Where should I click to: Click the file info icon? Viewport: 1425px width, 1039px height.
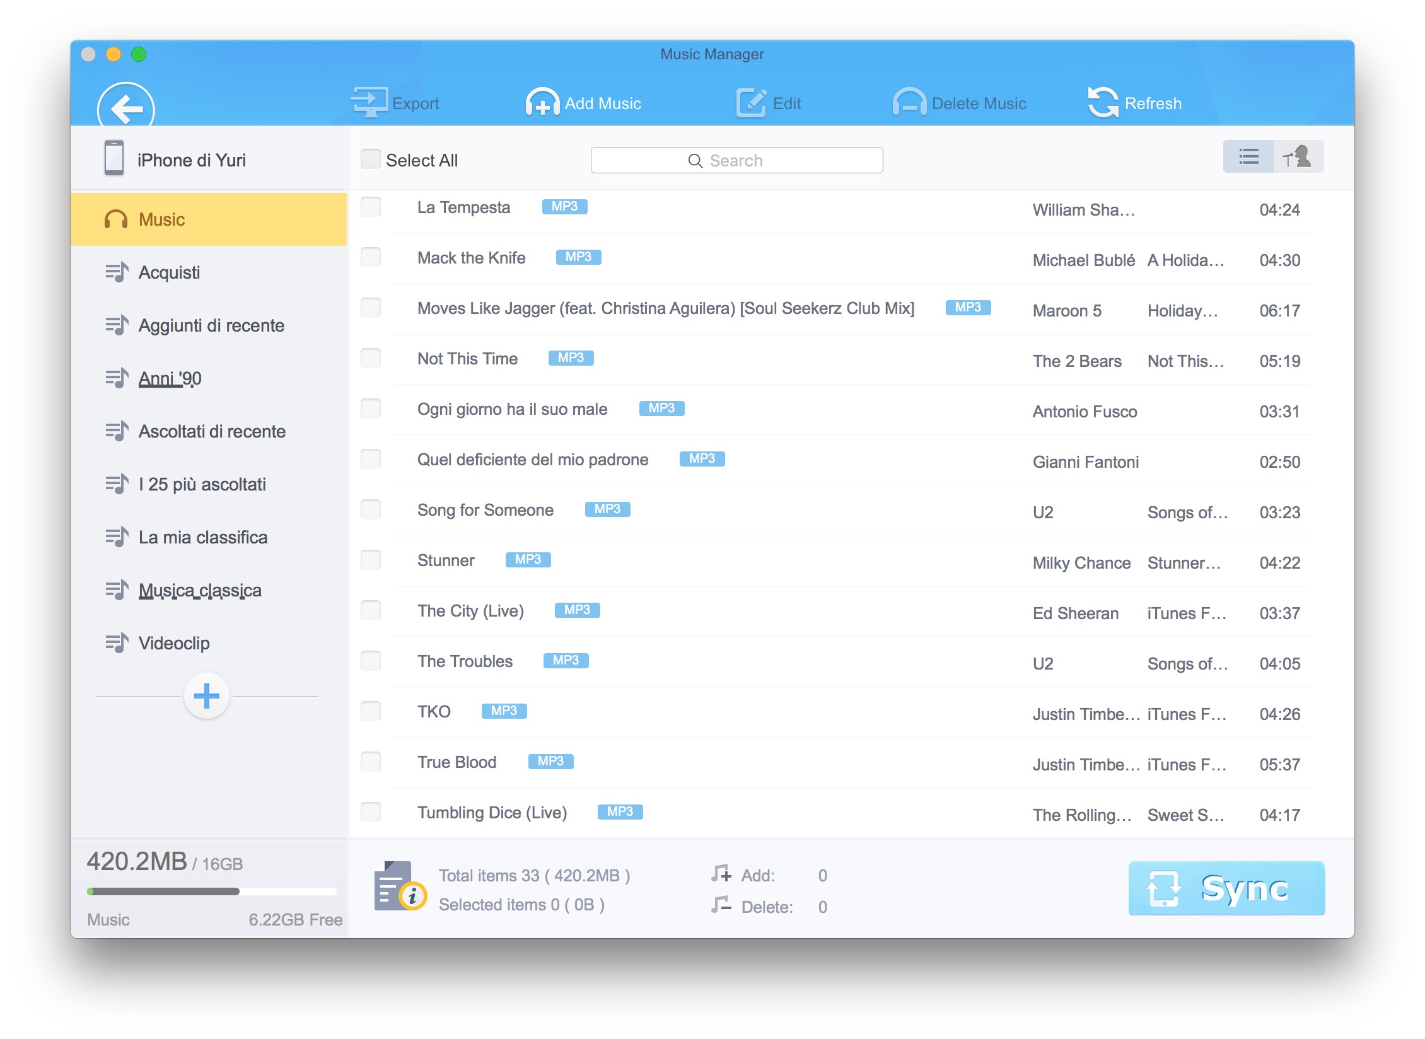(400, 887)
